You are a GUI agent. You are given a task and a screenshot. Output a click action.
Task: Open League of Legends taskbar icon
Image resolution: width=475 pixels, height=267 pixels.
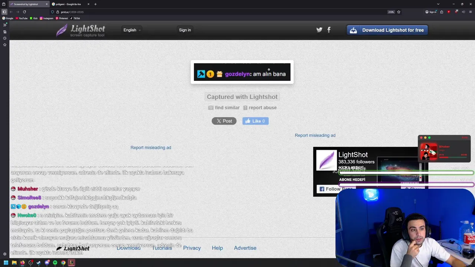pyautogui.click(x=71, y=263)
